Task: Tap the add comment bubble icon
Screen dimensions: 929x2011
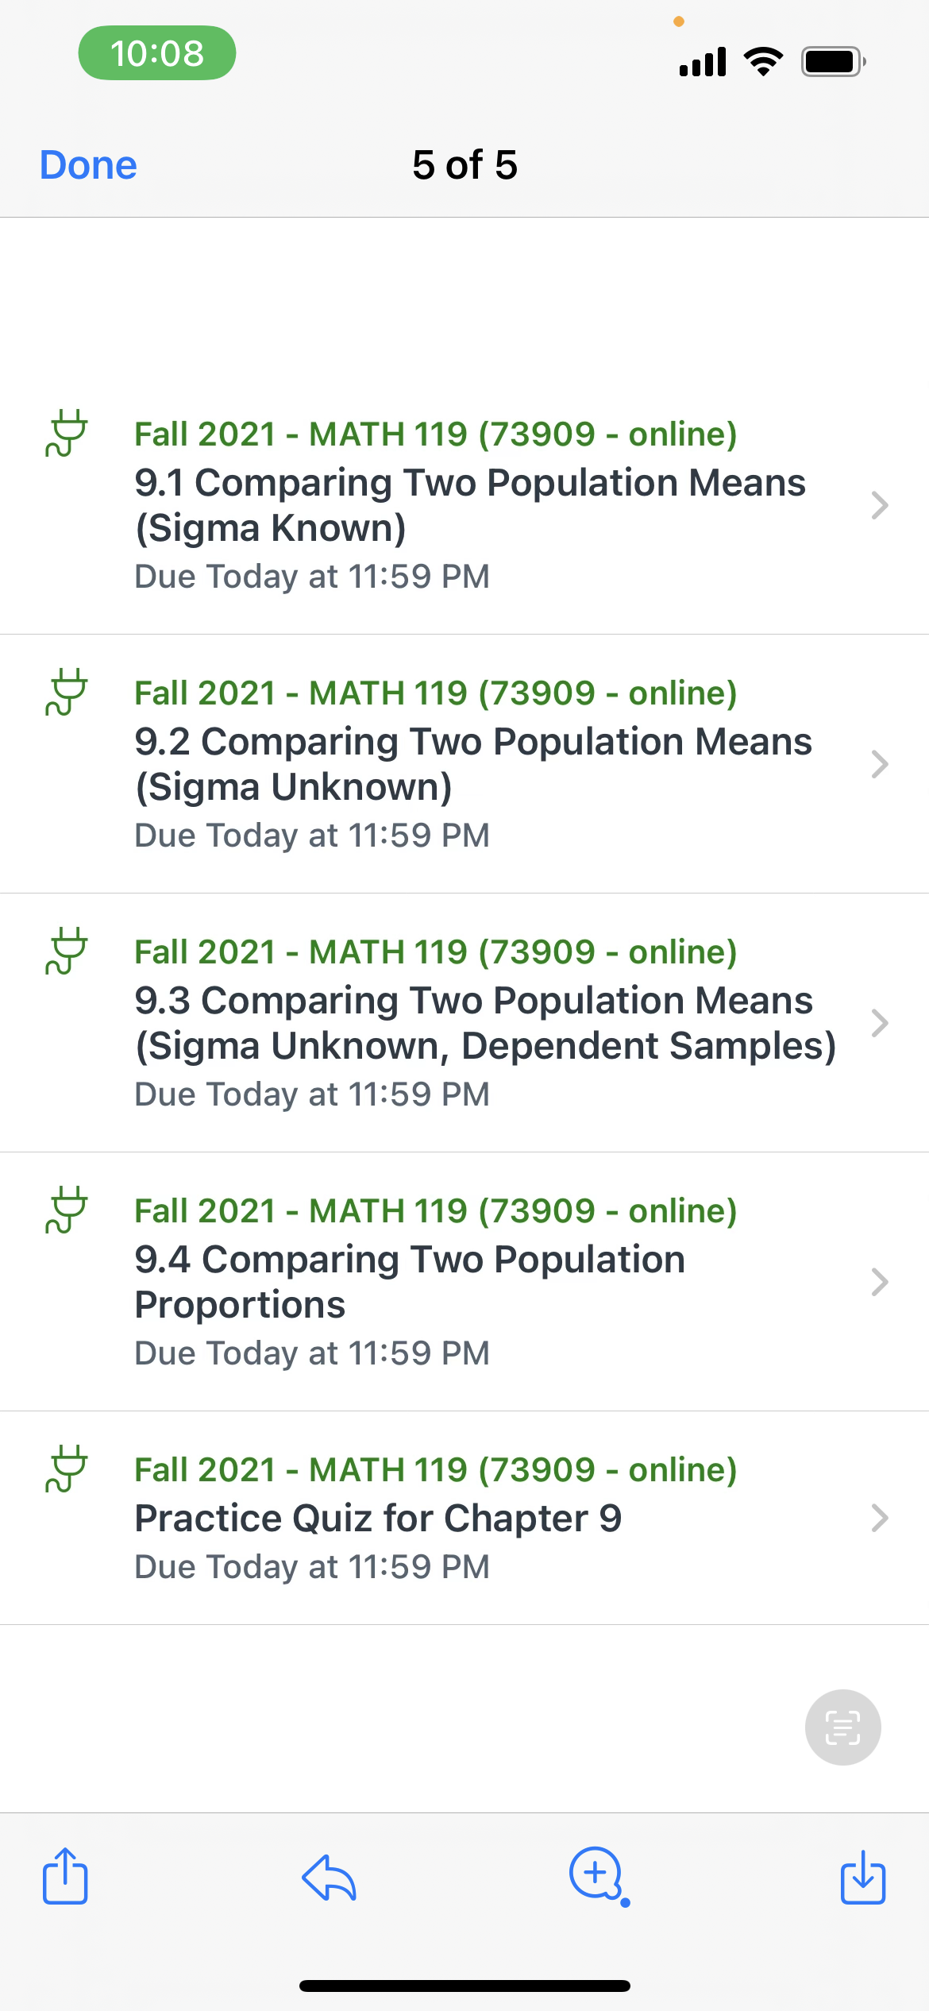Action: 596,1875
